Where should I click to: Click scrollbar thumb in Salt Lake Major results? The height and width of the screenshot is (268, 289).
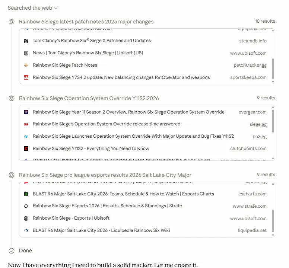(x=273, y=221)
